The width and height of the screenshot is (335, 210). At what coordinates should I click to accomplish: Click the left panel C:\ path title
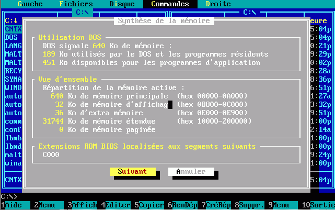pos(82,13)
